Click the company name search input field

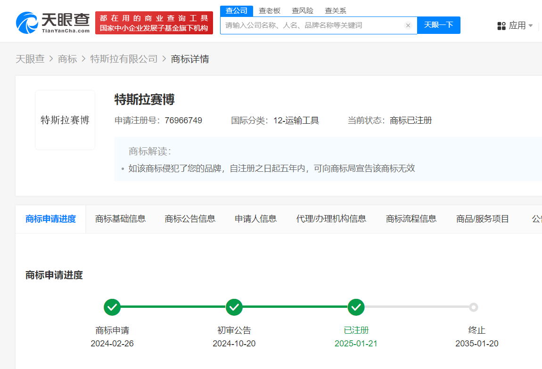point(311,25)
